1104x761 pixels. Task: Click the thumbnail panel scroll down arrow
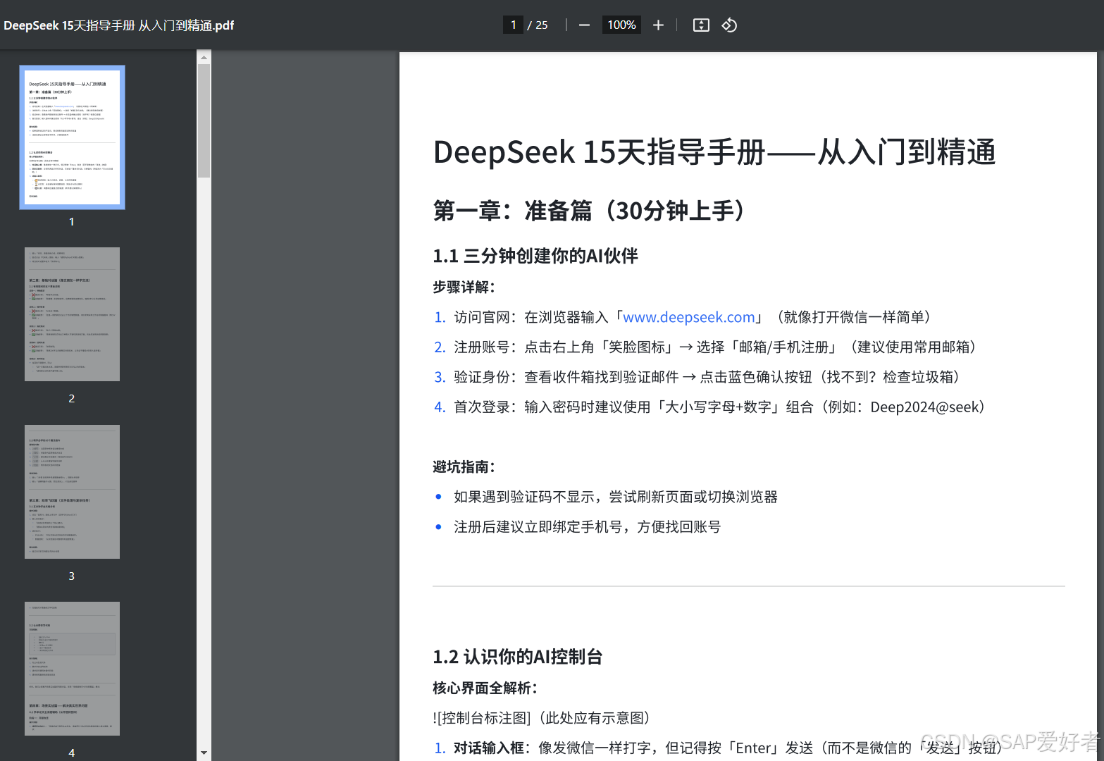pyautogui.click(x=204, y=753)
